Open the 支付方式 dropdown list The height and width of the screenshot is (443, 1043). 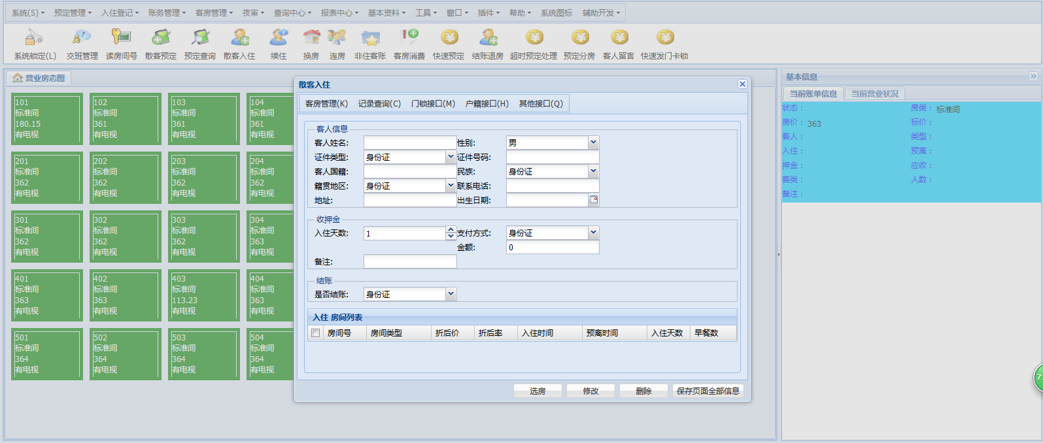[x=593, y=233]
